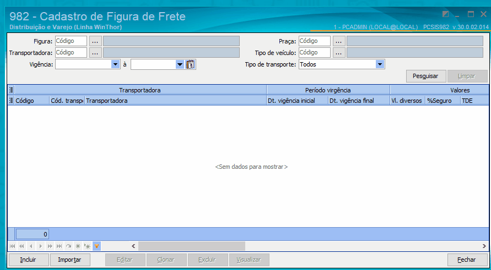
Task: Sort by Código column header
Action: pos(32,101)
